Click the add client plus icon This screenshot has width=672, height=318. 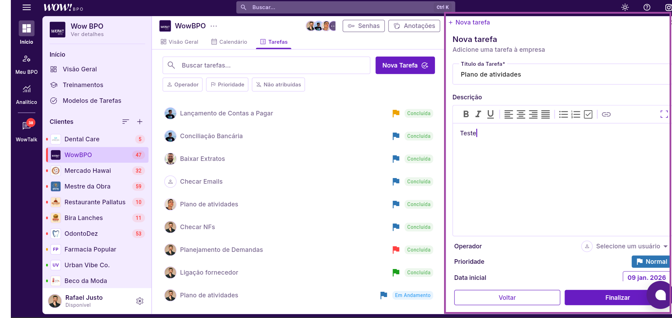pyautogui.click(x=140, y=122)
